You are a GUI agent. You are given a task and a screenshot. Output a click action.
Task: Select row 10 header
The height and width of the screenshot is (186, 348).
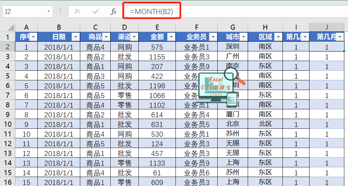point(8,124)
